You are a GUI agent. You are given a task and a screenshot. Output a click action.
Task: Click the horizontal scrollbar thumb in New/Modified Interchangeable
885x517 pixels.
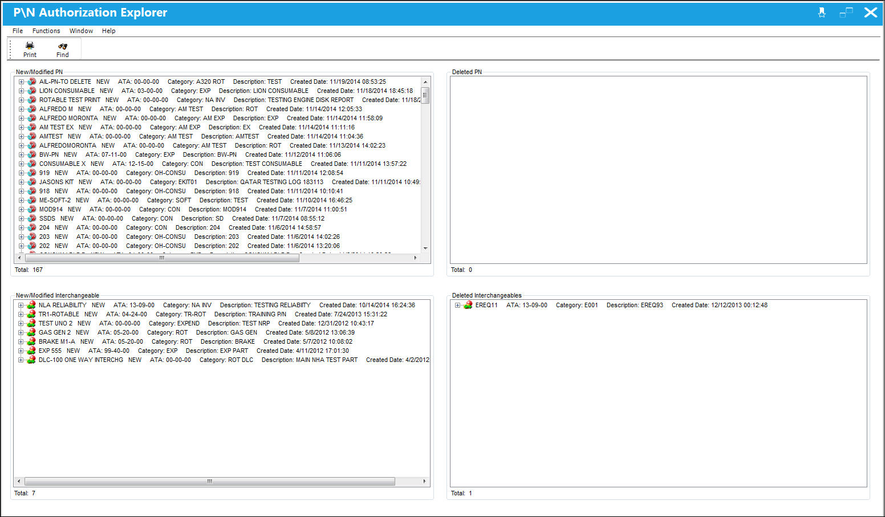(210, 481)
